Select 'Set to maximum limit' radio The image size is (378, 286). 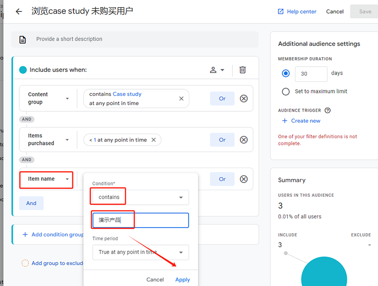(285, 92)
